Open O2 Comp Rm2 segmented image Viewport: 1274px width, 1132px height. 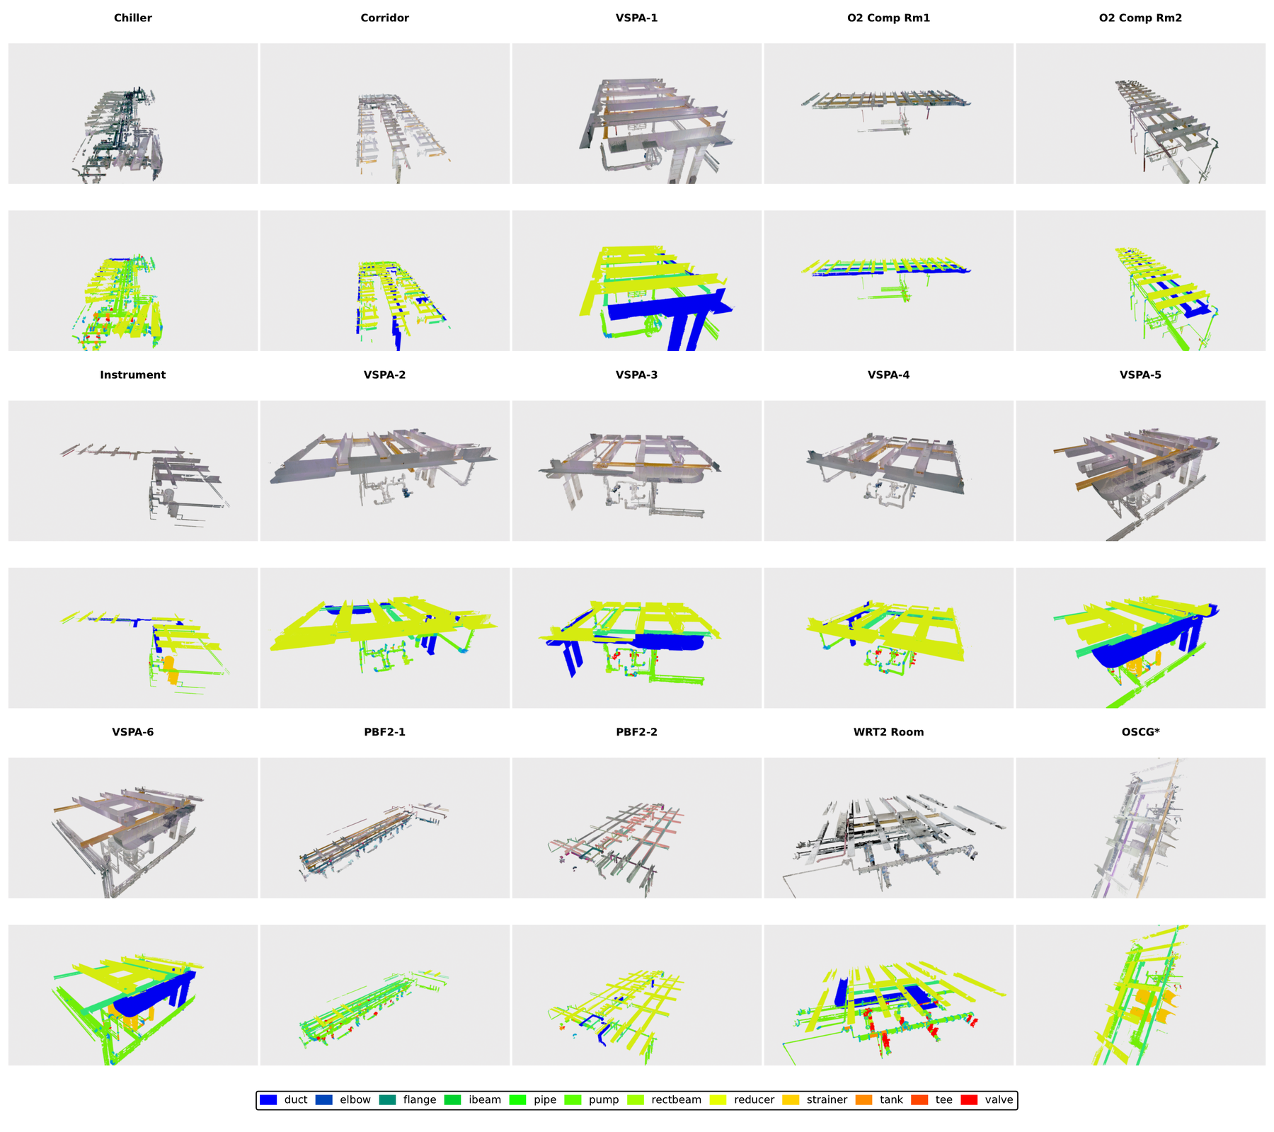(x=1141, y=281)
